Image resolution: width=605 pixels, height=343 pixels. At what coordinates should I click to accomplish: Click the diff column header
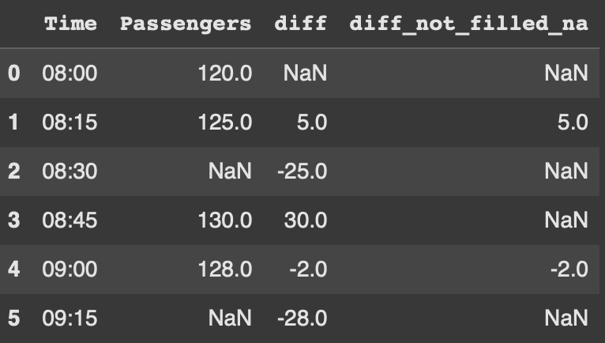(302, 24)
